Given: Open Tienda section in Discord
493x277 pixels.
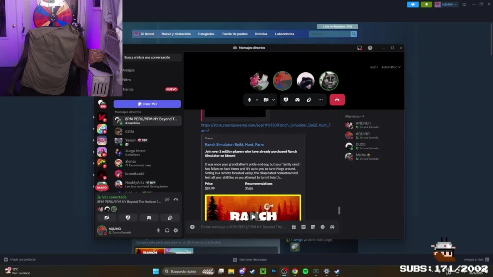Looking at the screenshot, I should (x=128, y=89).
